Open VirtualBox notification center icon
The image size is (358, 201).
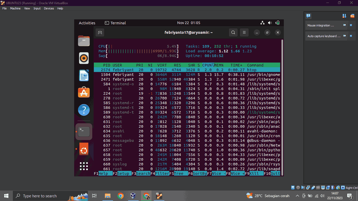(x=308, y=16)
